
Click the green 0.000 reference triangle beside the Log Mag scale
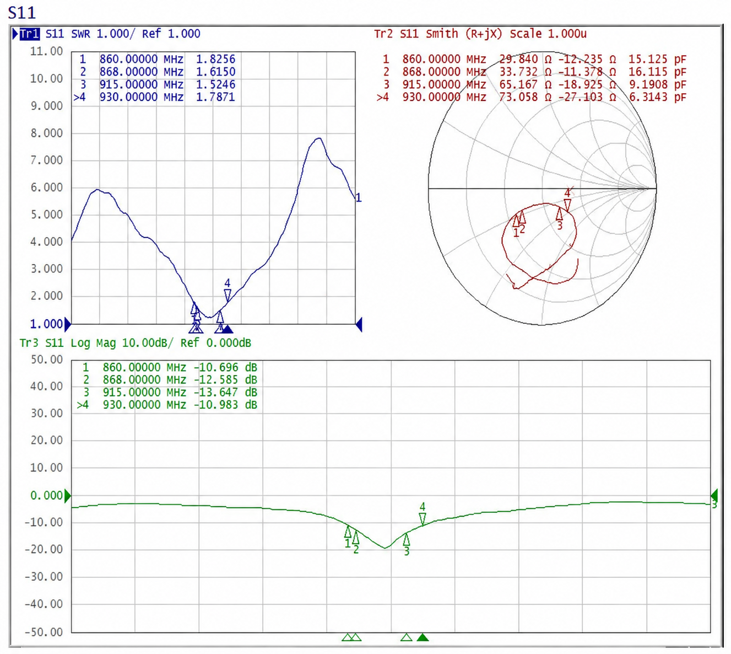point(68,495)
